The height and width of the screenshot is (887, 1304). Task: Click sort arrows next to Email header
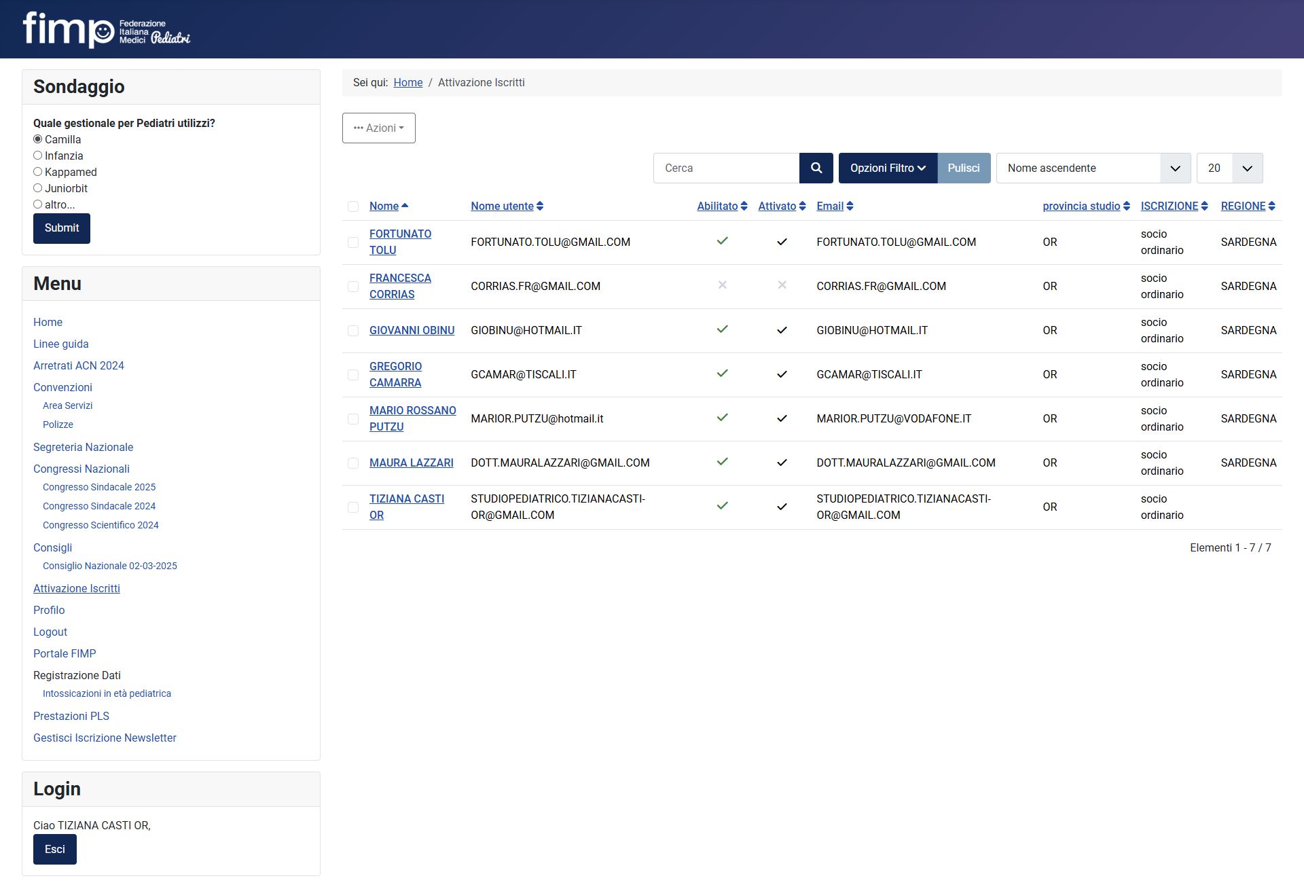[x=850, y=206]
